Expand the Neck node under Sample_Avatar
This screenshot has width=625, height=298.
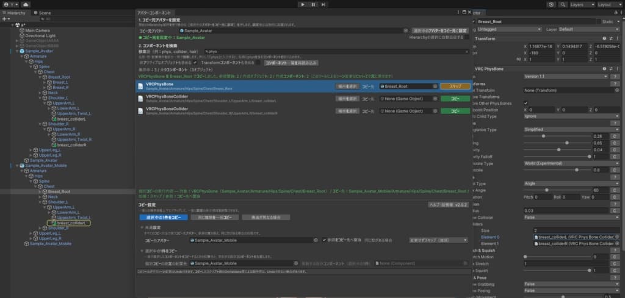point(40,92)
